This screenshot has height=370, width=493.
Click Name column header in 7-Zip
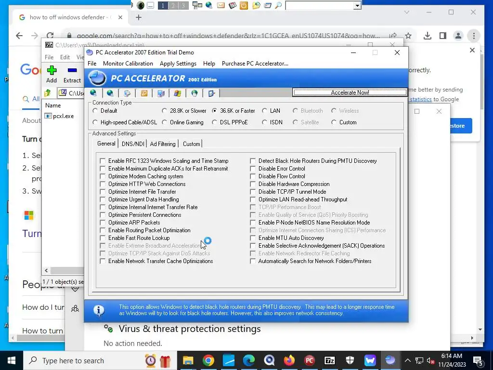[x=53, y=106]
